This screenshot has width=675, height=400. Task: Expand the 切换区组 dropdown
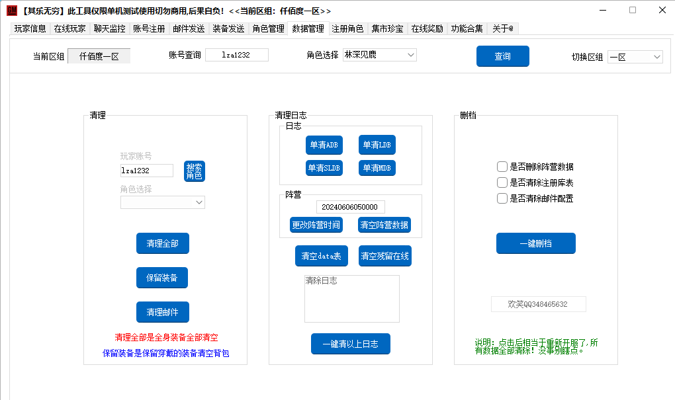(634, 58)
